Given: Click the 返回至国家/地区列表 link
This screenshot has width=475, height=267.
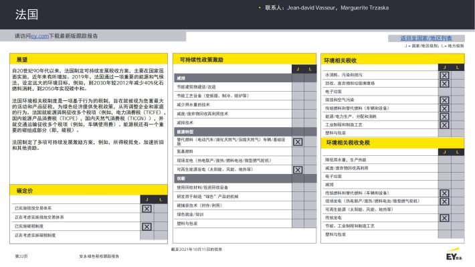Looking at the screenshot, I should click(426, 38).
